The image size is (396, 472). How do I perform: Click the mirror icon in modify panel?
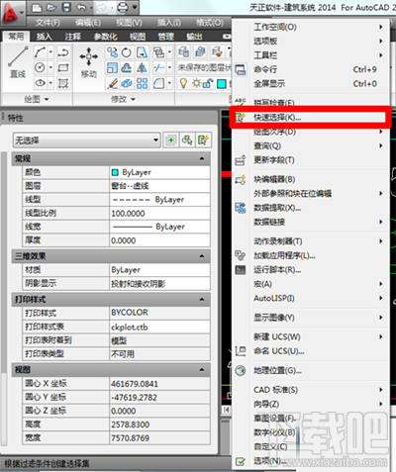[x=142, y=68]
